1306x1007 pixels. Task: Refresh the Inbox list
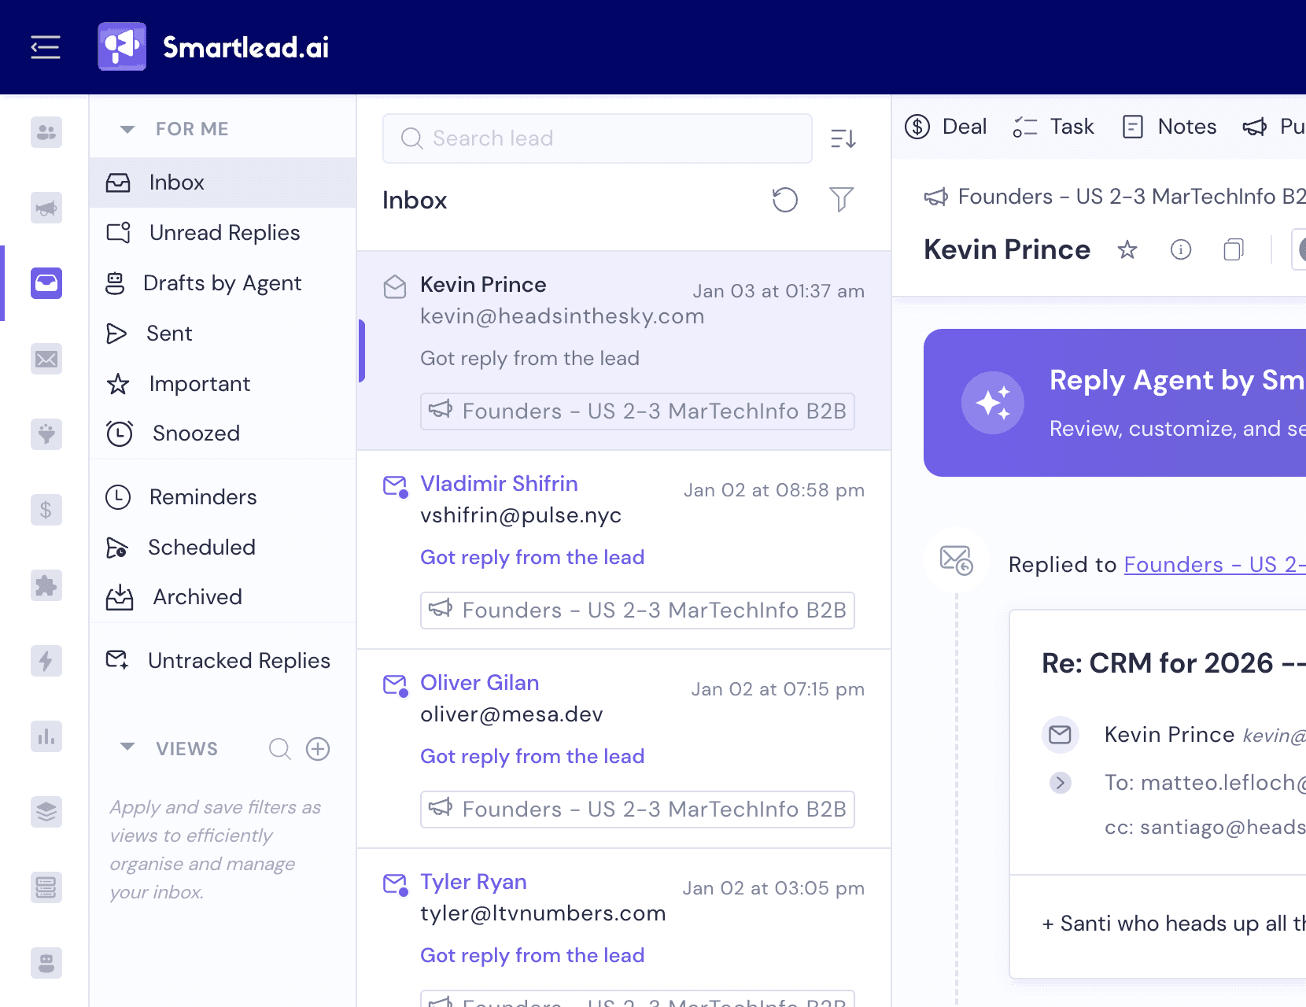pos(784,200)
